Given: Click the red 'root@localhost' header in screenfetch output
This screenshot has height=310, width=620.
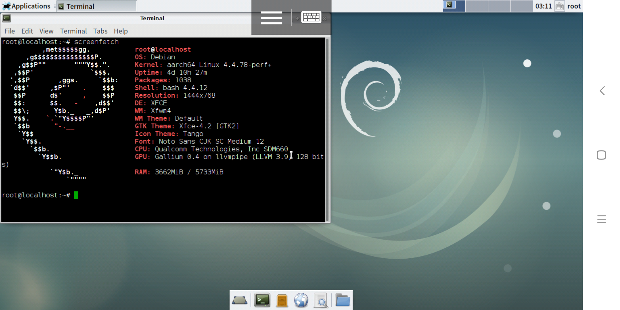Looking at the screenshot, I should [163, 49].
